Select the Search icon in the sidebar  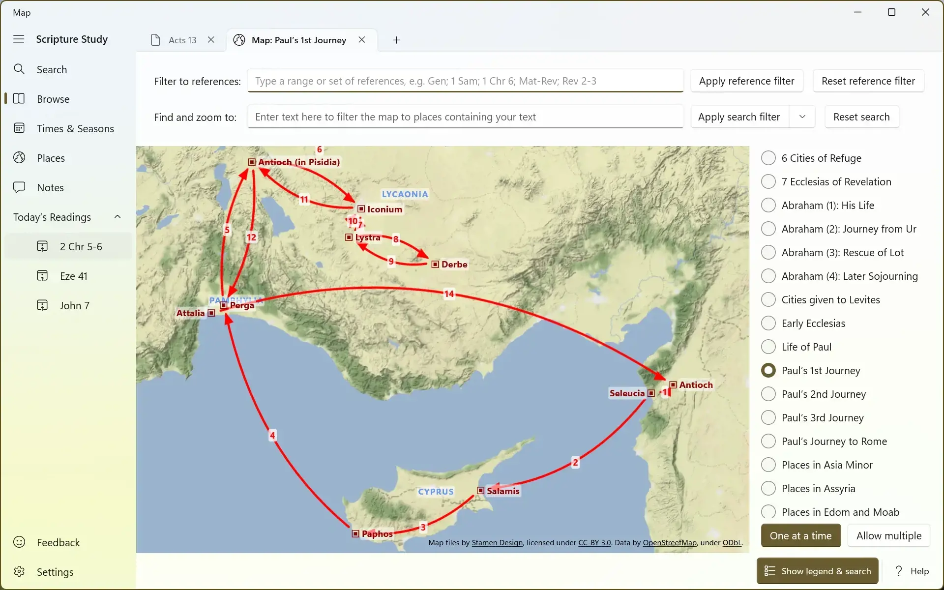click(20, 69)
